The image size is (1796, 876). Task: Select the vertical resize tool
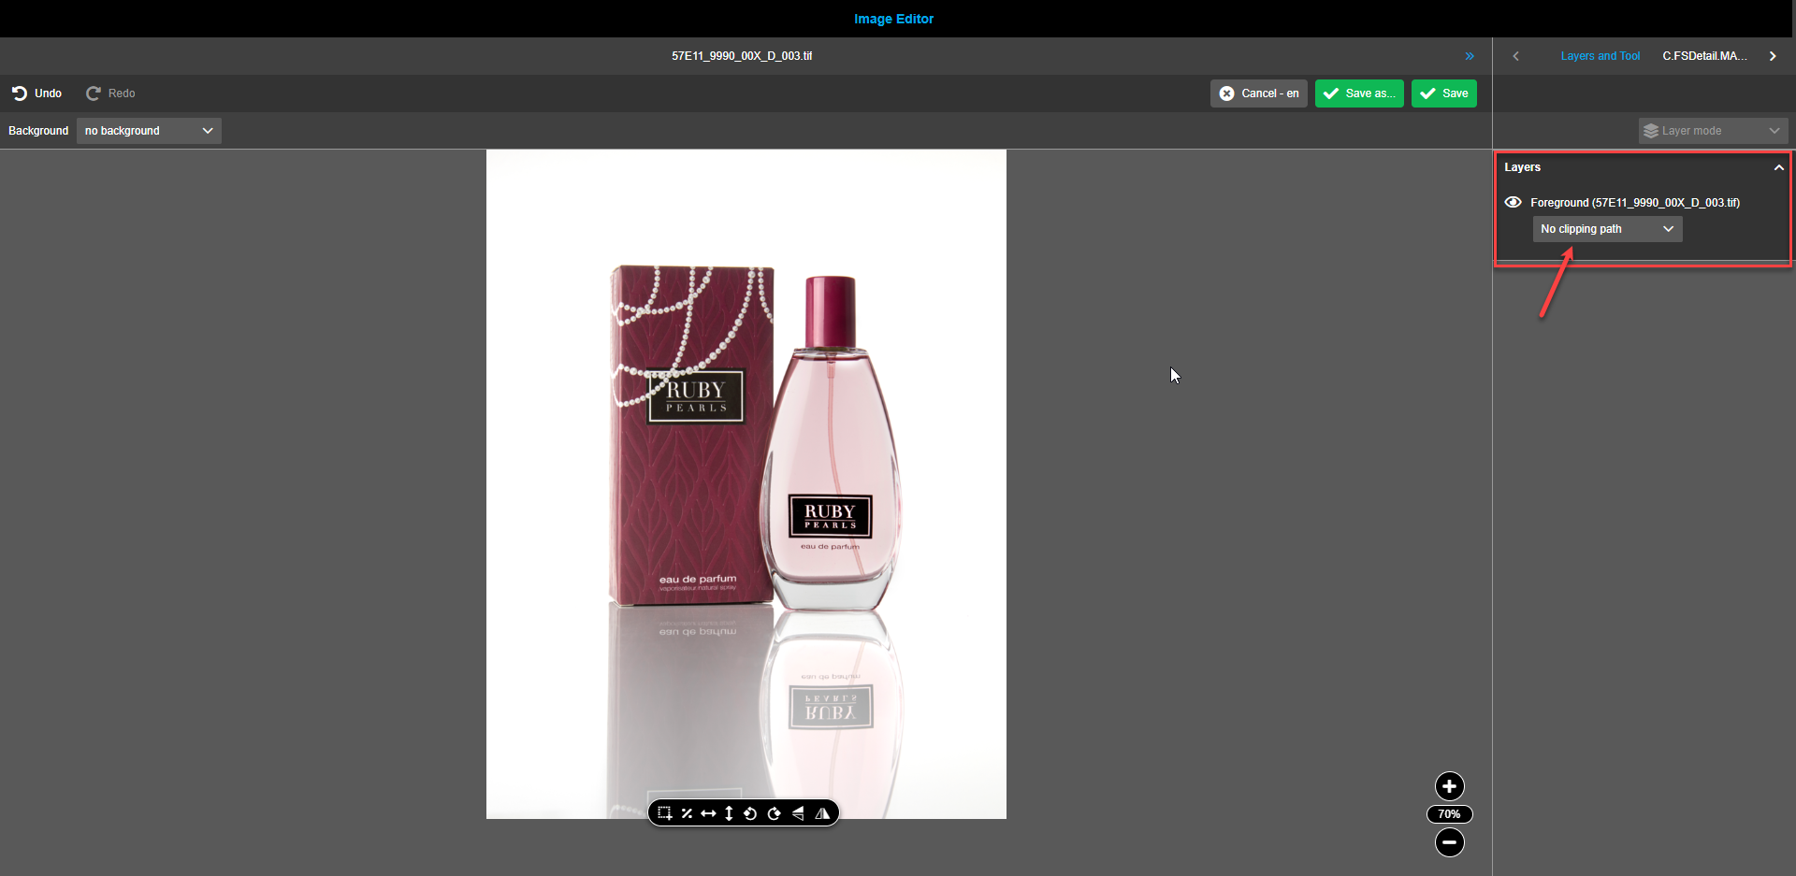click(730, 812)
